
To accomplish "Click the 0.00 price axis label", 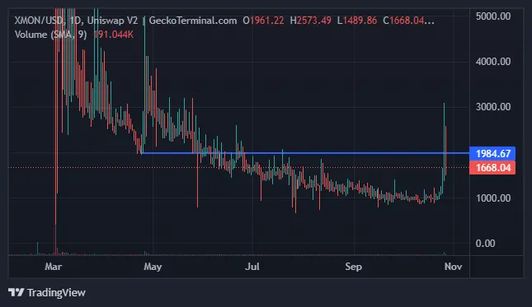I will (x=485, y=244).
